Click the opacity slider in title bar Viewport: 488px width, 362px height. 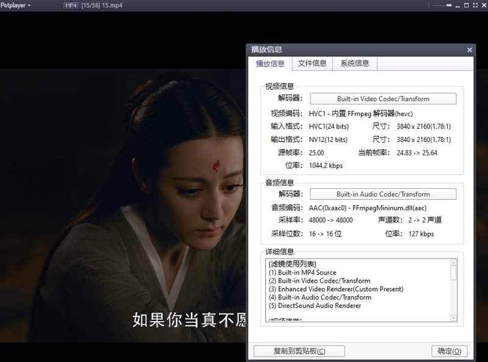click(440, 5)
